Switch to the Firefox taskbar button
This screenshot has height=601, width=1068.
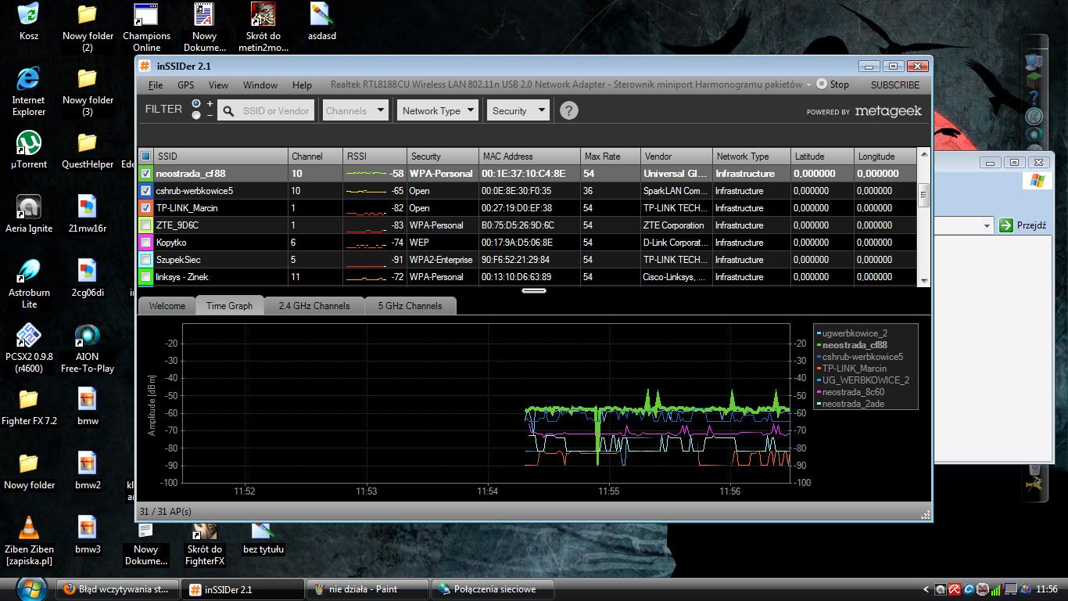tap(118, 589)
